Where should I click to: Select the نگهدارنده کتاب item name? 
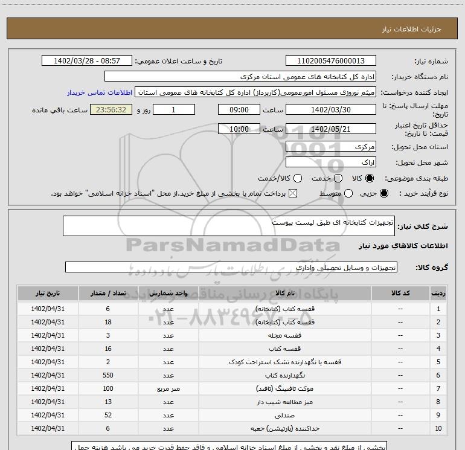pyautogui.click(x=284, y=376)
